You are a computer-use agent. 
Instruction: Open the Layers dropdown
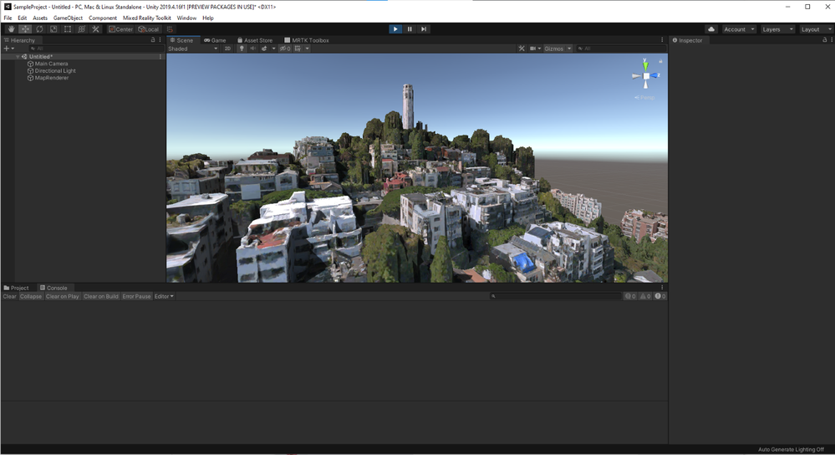coord(777,29)
